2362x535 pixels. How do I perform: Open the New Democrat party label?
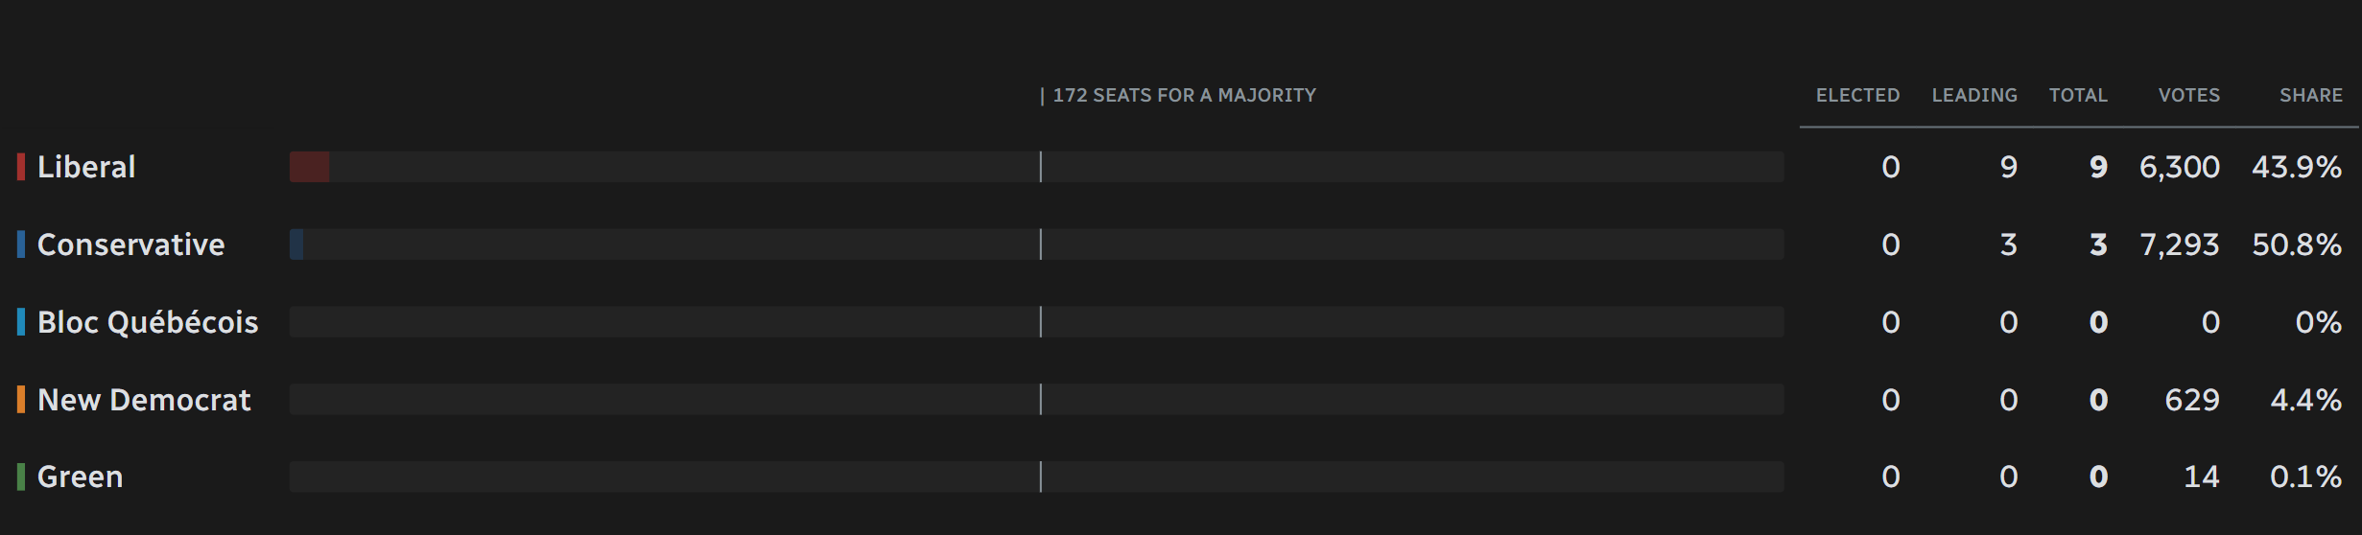point(144,399)
